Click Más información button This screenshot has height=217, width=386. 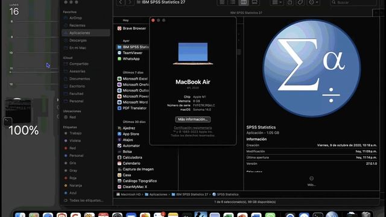pyautogui.click(x=193, y=119)
